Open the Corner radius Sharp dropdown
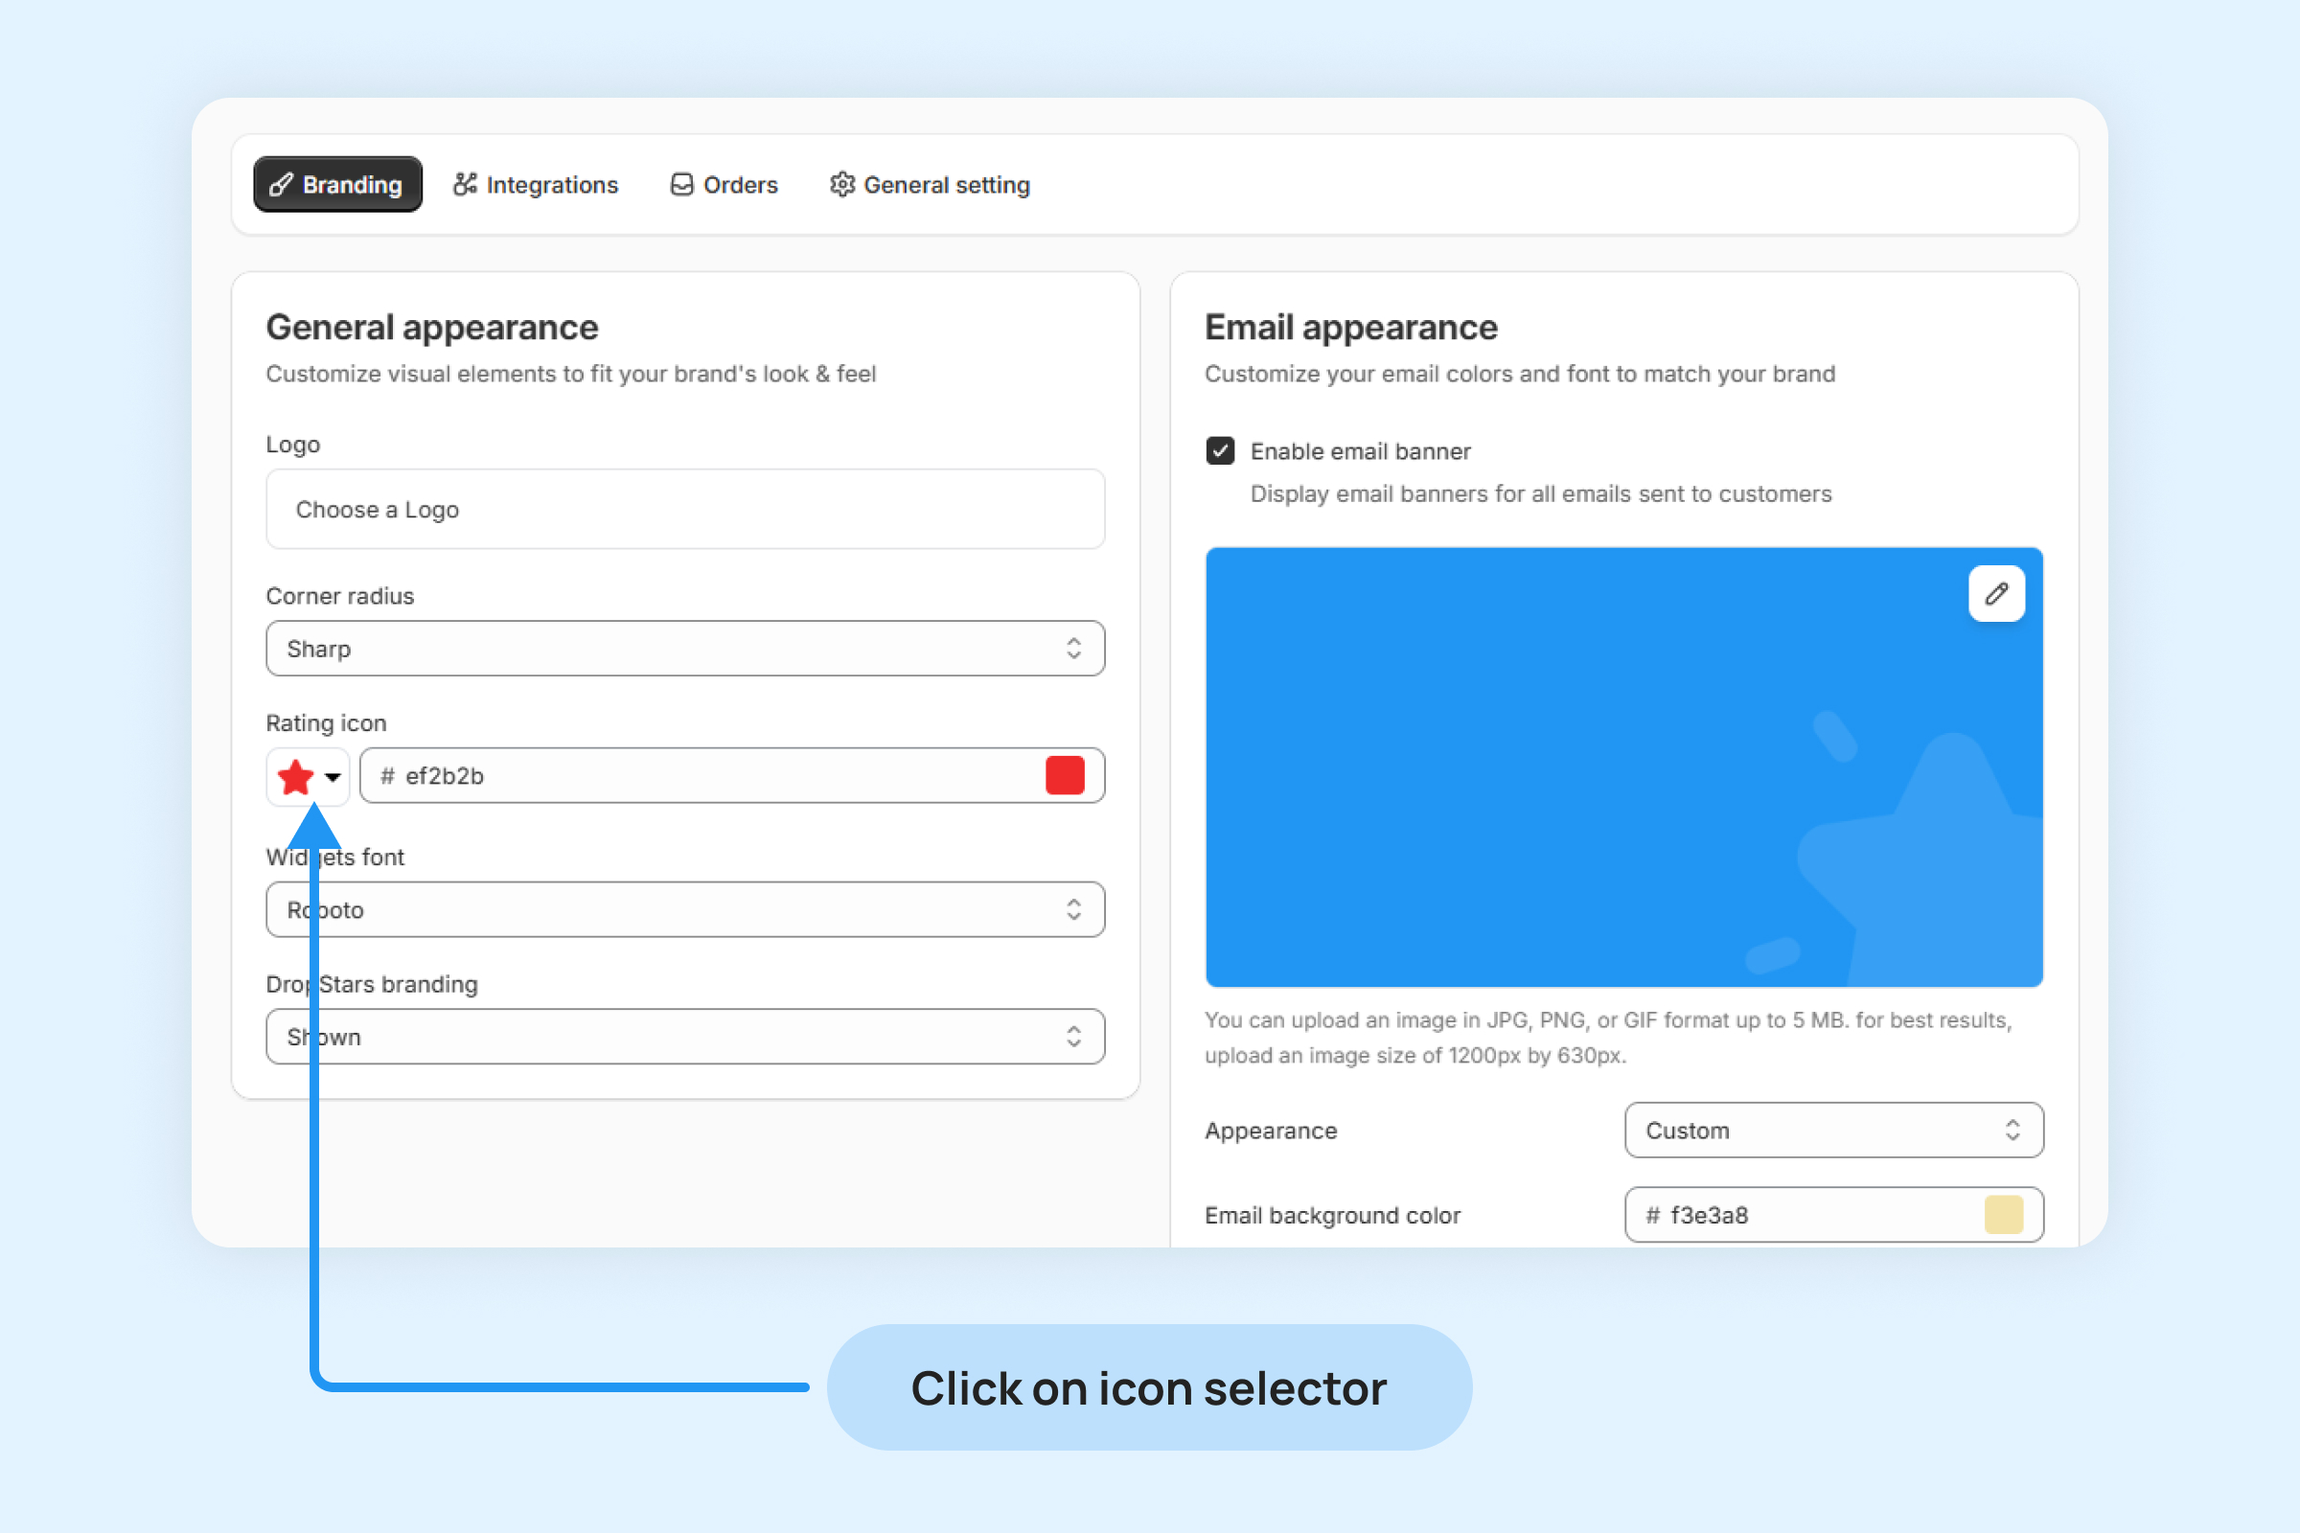 click(684, 649)
